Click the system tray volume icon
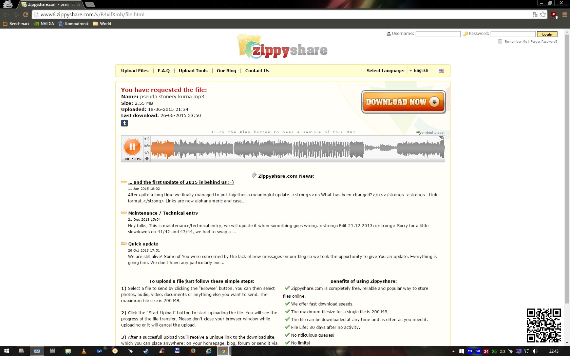This screenshot has height=356, width=570. [535, 351]
